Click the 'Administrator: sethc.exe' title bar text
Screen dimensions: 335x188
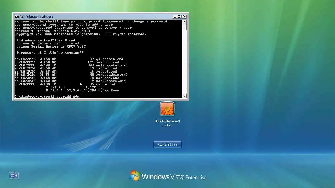[36, 17]
